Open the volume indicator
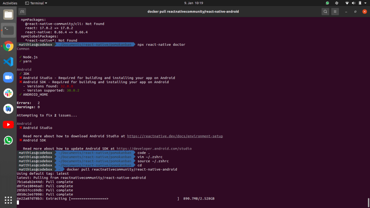 (x=354, y=3)
